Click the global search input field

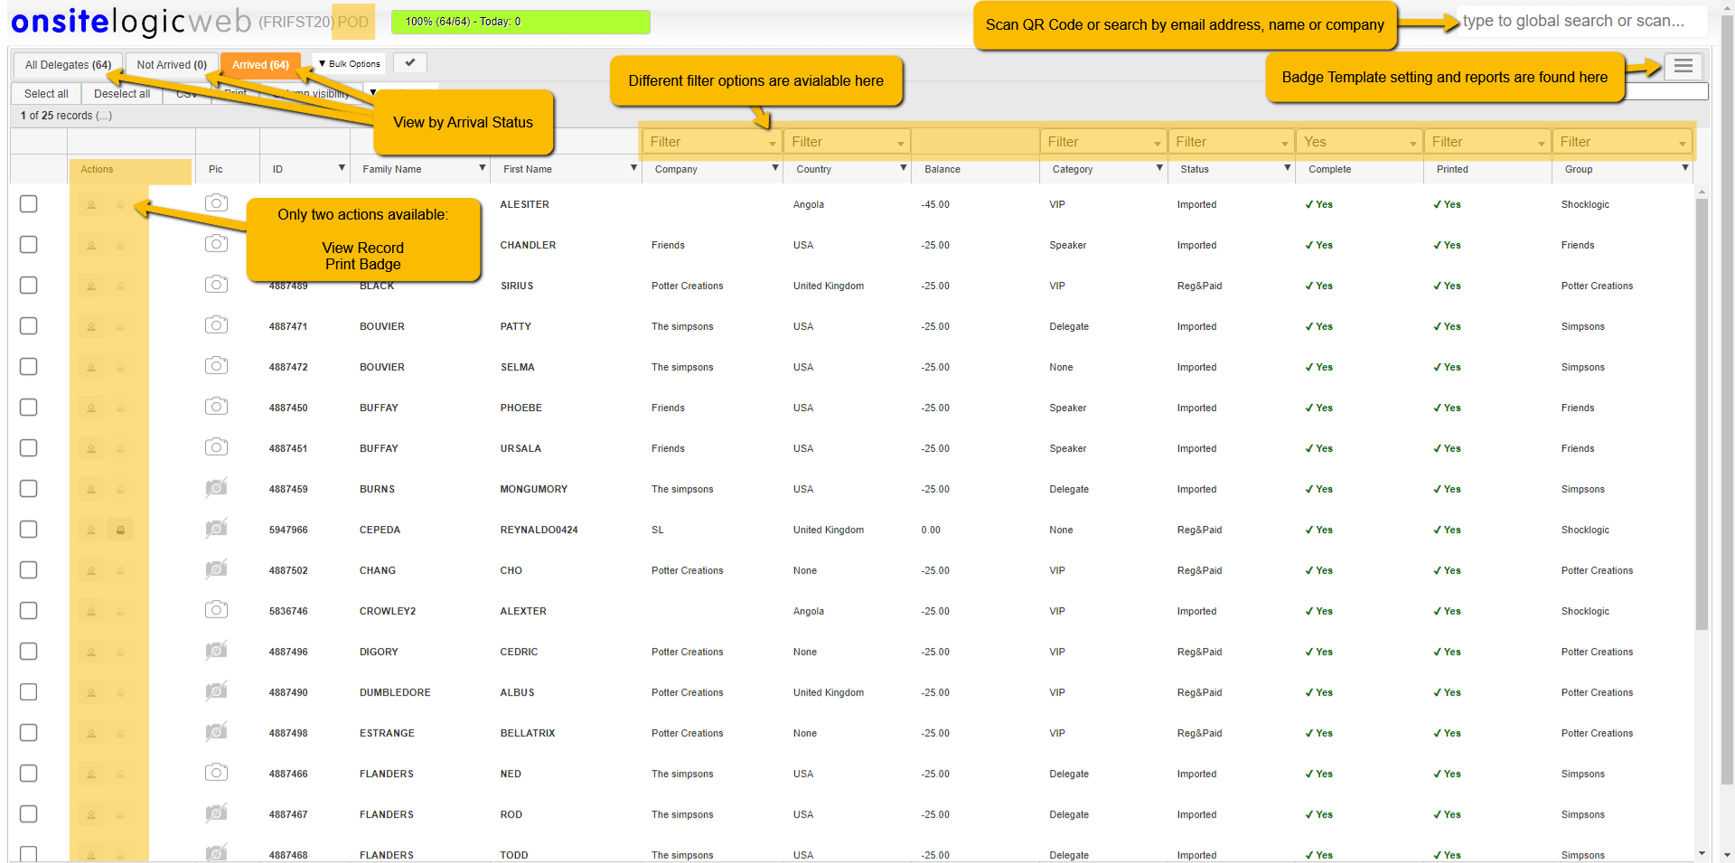1581,21
